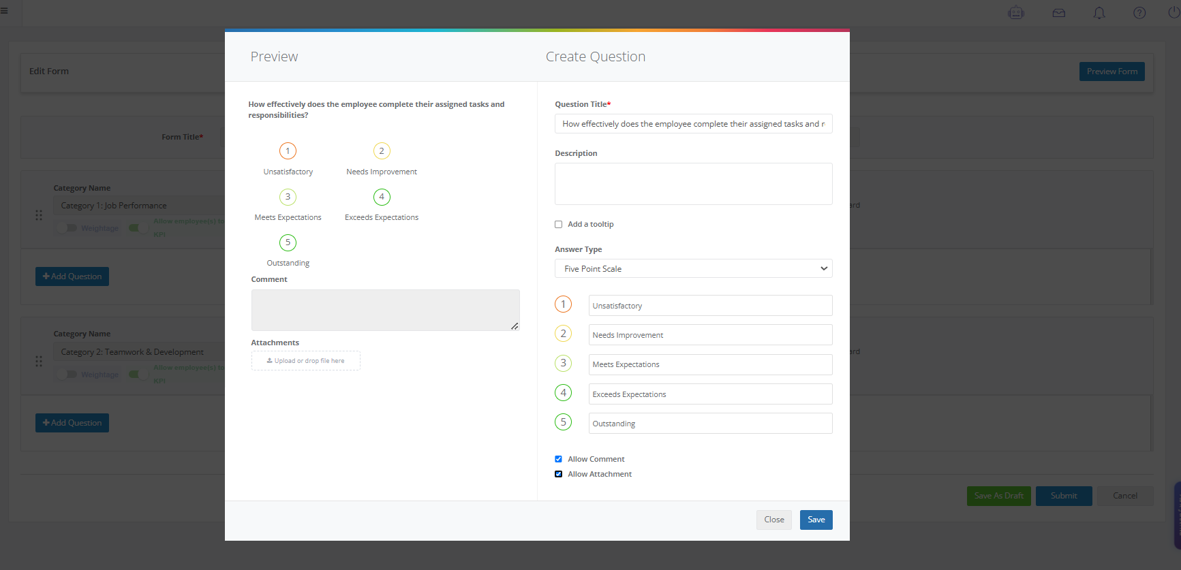Edit the Unsatisfactory label field
Image resolution: width=1181 pixels, height=570 pixels.
pos(710,306)
